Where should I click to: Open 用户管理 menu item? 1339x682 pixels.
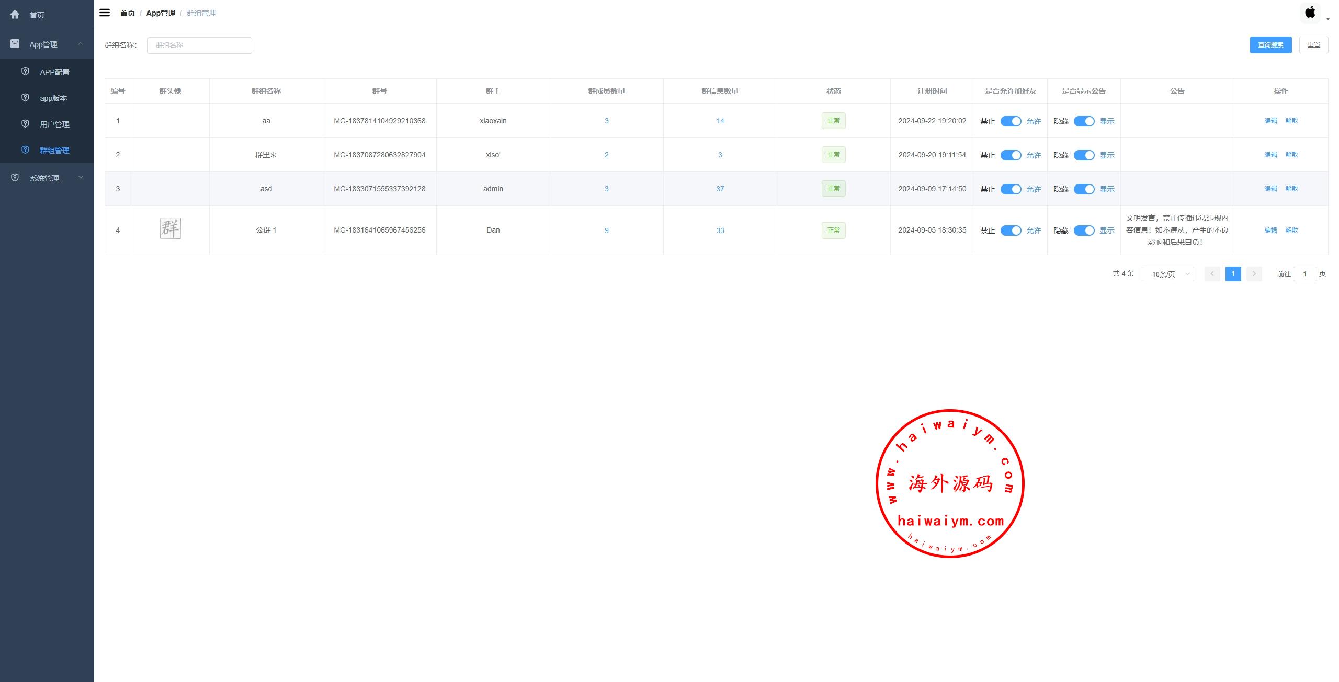click(54, 124)
